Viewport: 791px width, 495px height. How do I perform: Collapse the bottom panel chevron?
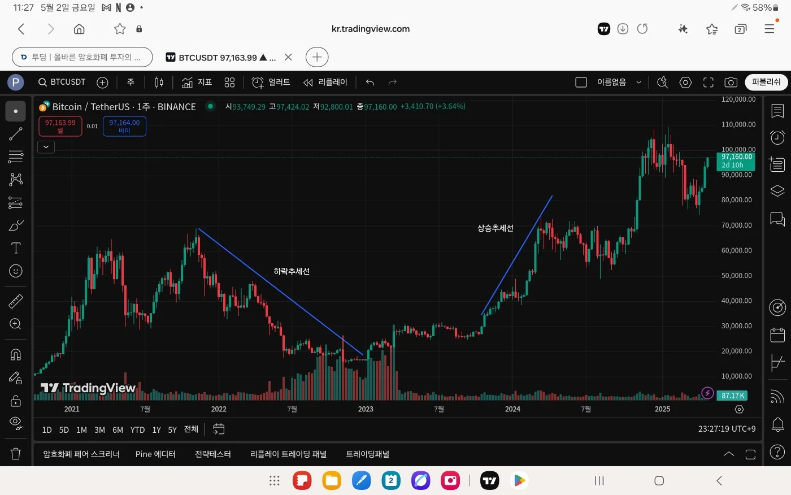729,454
